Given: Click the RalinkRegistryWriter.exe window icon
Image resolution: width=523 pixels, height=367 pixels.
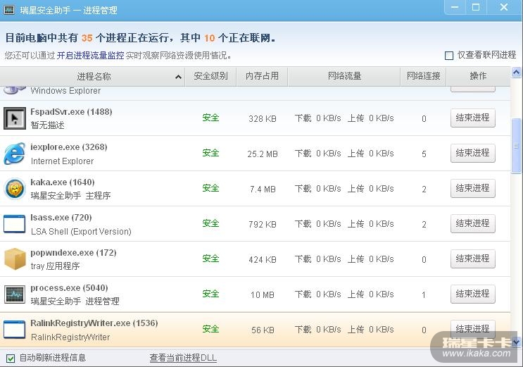Looking at the screenshot, I should (x=14, y=330).
